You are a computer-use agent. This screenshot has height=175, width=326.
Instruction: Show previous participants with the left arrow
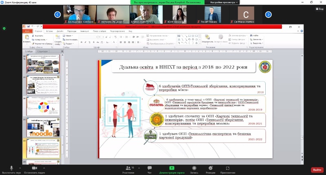(57, 14)
